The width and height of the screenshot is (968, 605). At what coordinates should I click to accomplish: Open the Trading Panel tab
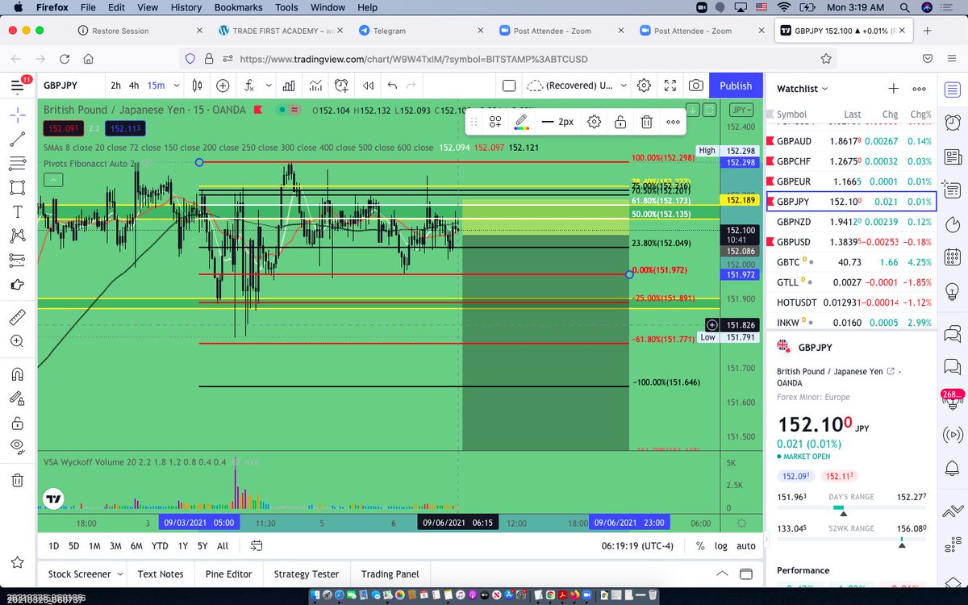(x=390, y=574)
